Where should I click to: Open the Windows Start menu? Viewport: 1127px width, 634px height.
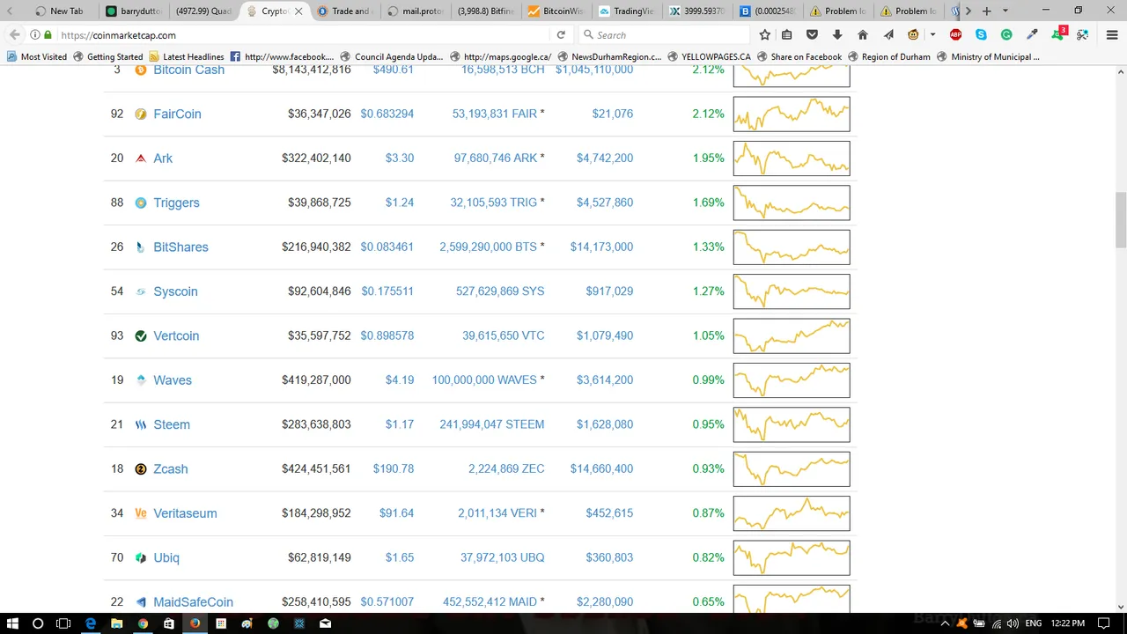point(12,623)
